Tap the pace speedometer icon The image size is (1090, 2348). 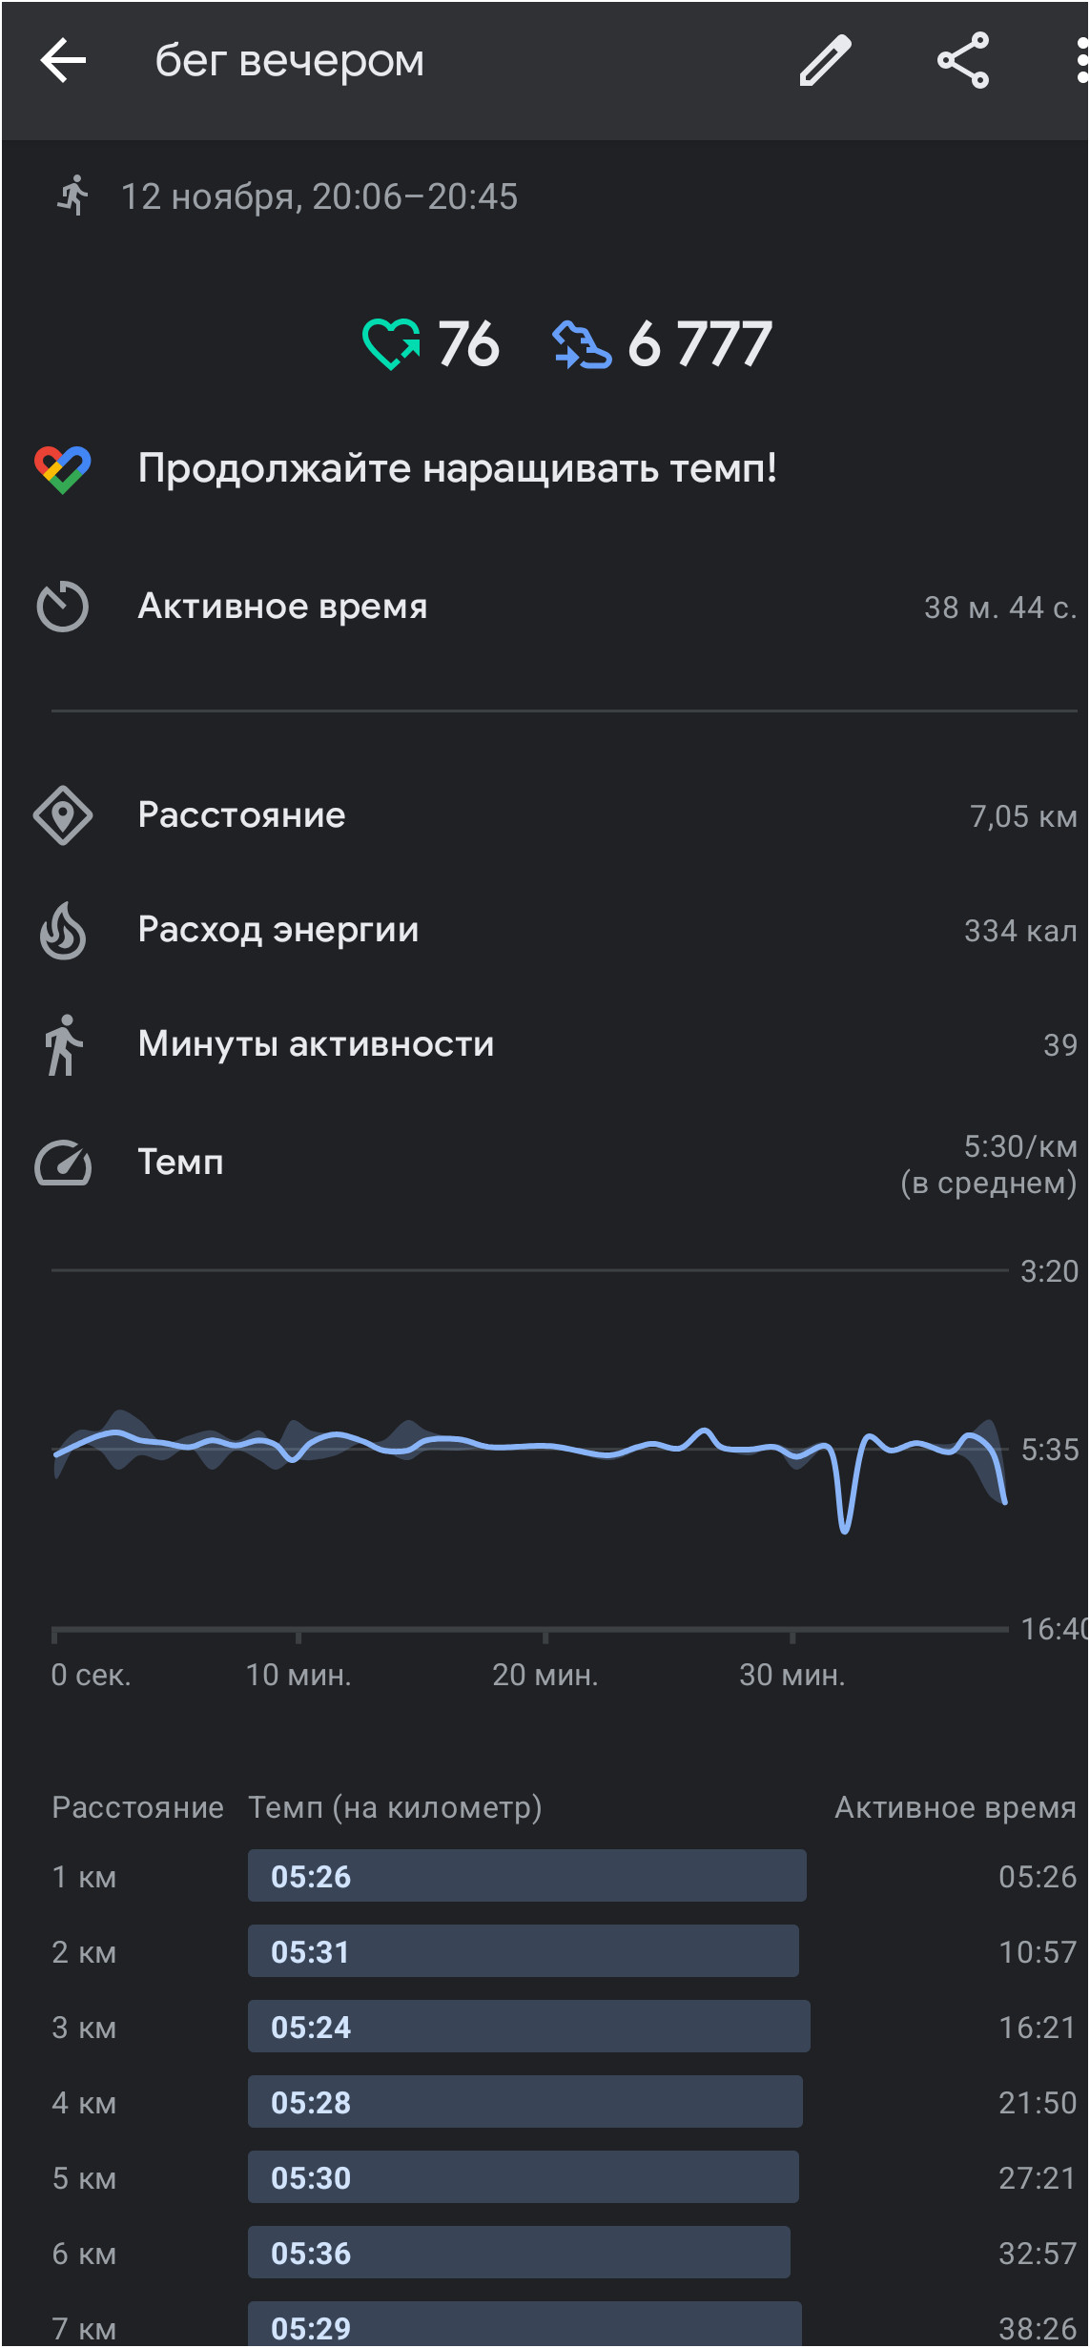tap(63, 1163)
